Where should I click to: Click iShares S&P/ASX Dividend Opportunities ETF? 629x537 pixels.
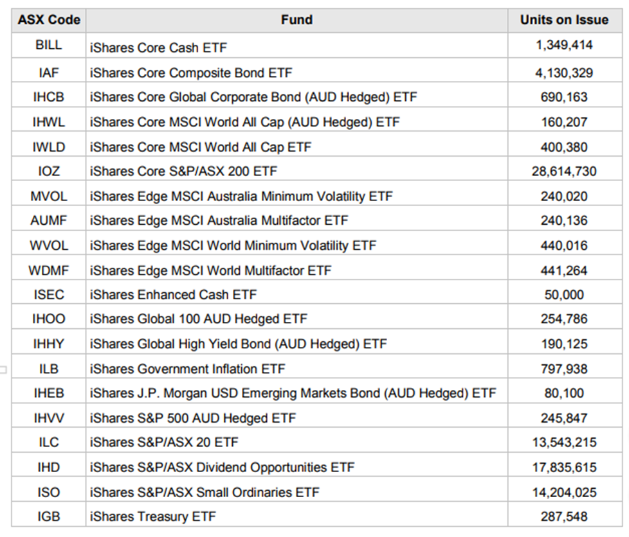coord(223,467)
